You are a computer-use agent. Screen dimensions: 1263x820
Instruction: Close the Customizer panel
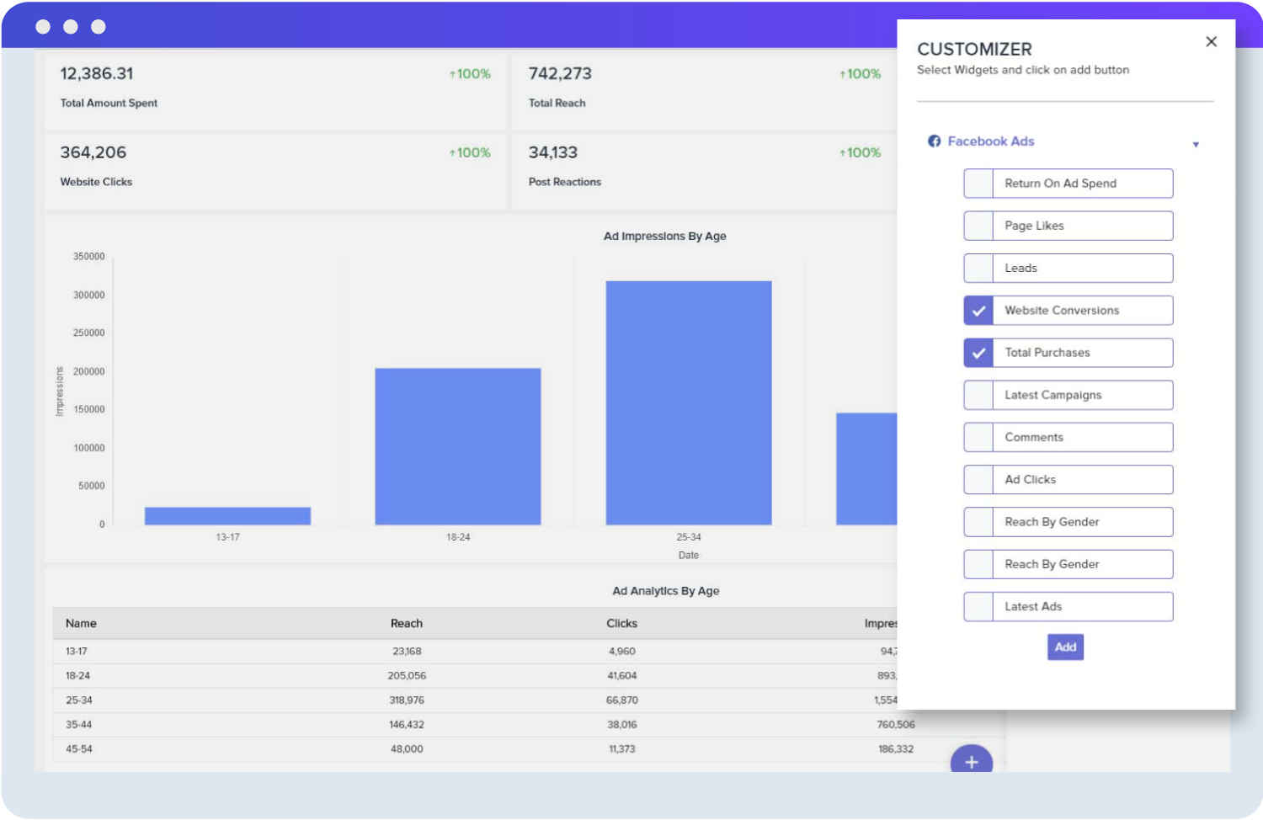1211,41
